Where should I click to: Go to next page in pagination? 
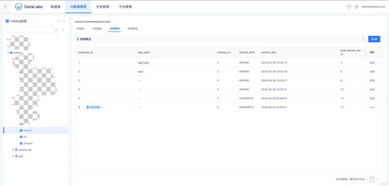click(x=377, y=179)
